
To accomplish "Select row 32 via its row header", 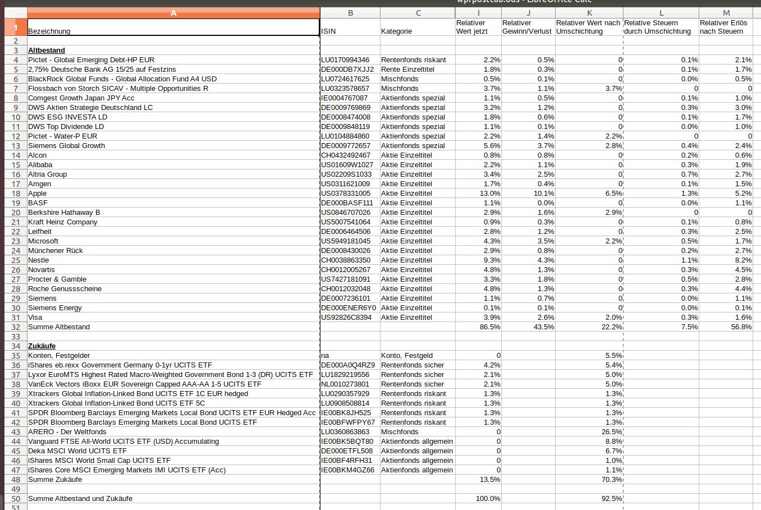I will [x=16, y=327].
